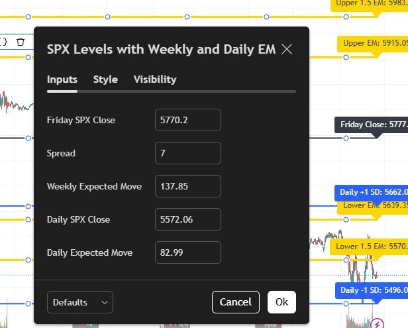The width and height of the screenshot is (408, 328).
Task: Click the Spread input field
Action: click(187, 153)
